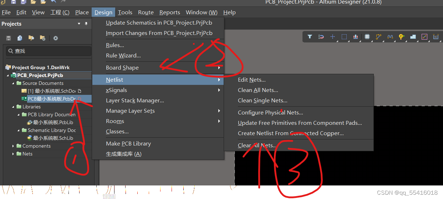Image resolution: width=443 pixels, height=199 pixels.
Task: Pin the Projects panel
Action: click(x=86, y=24)
